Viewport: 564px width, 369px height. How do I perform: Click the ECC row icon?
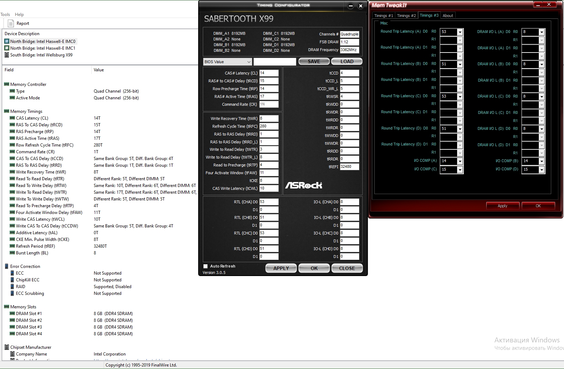pos(12,273)
